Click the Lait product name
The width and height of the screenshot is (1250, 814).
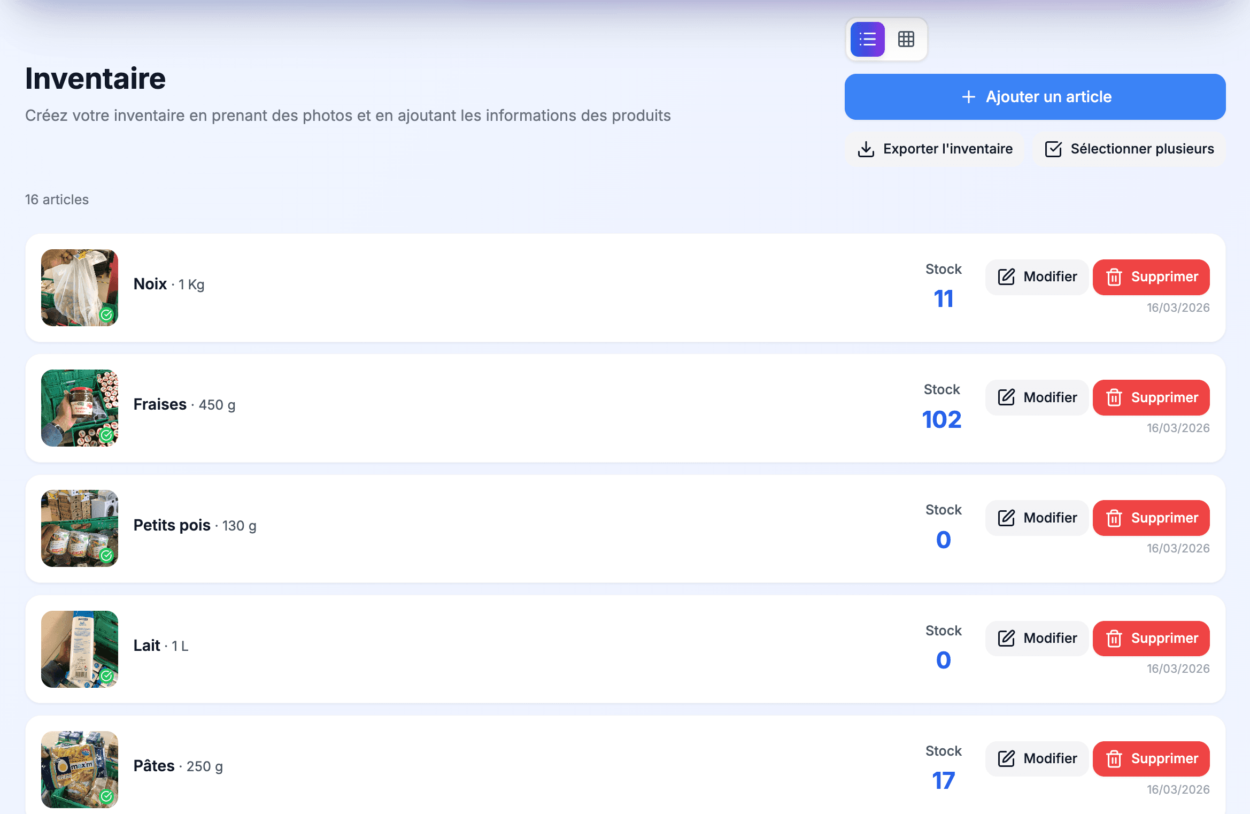(x=146, y=646)
